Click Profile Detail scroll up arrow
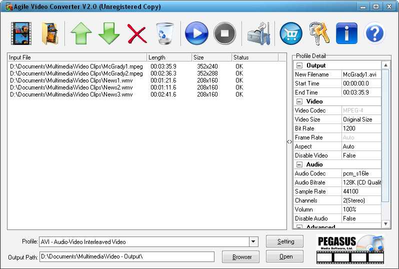 point(385,65)
